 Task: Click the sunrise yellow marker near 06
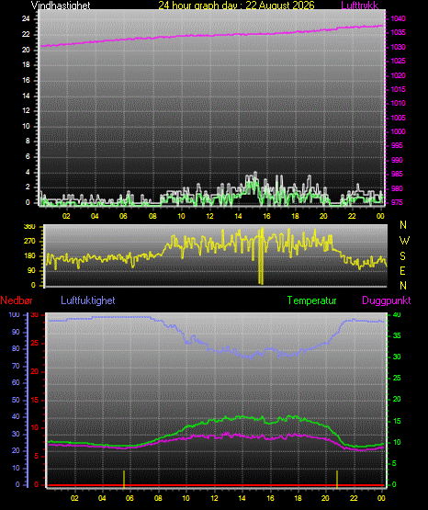coord(124,479)
